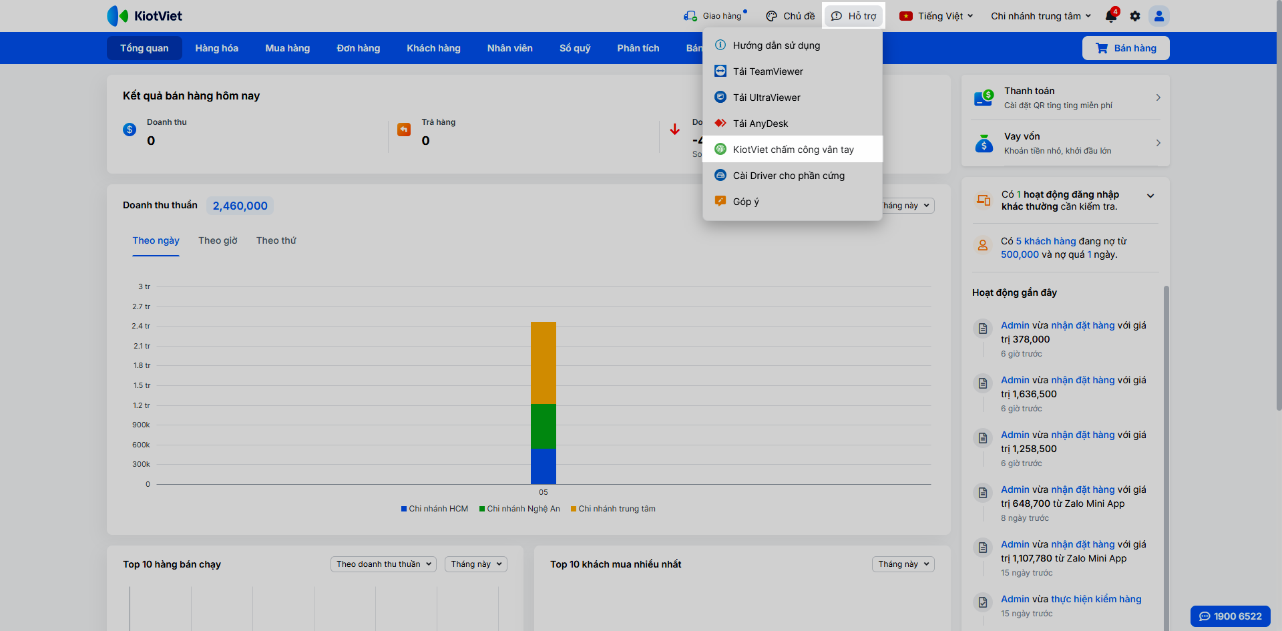Toggle Chi nhánh trung tâm legend swatch
1282x631 pixels.
(574, 509)
